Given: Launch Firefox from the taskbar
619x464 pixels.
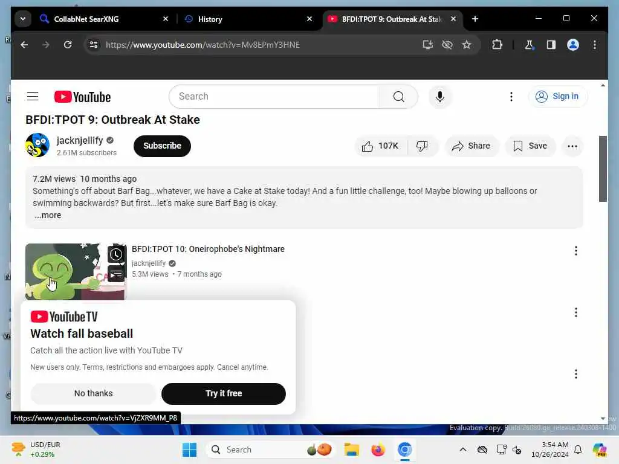Looking at the screenshot, I should [x=378, y=449].
